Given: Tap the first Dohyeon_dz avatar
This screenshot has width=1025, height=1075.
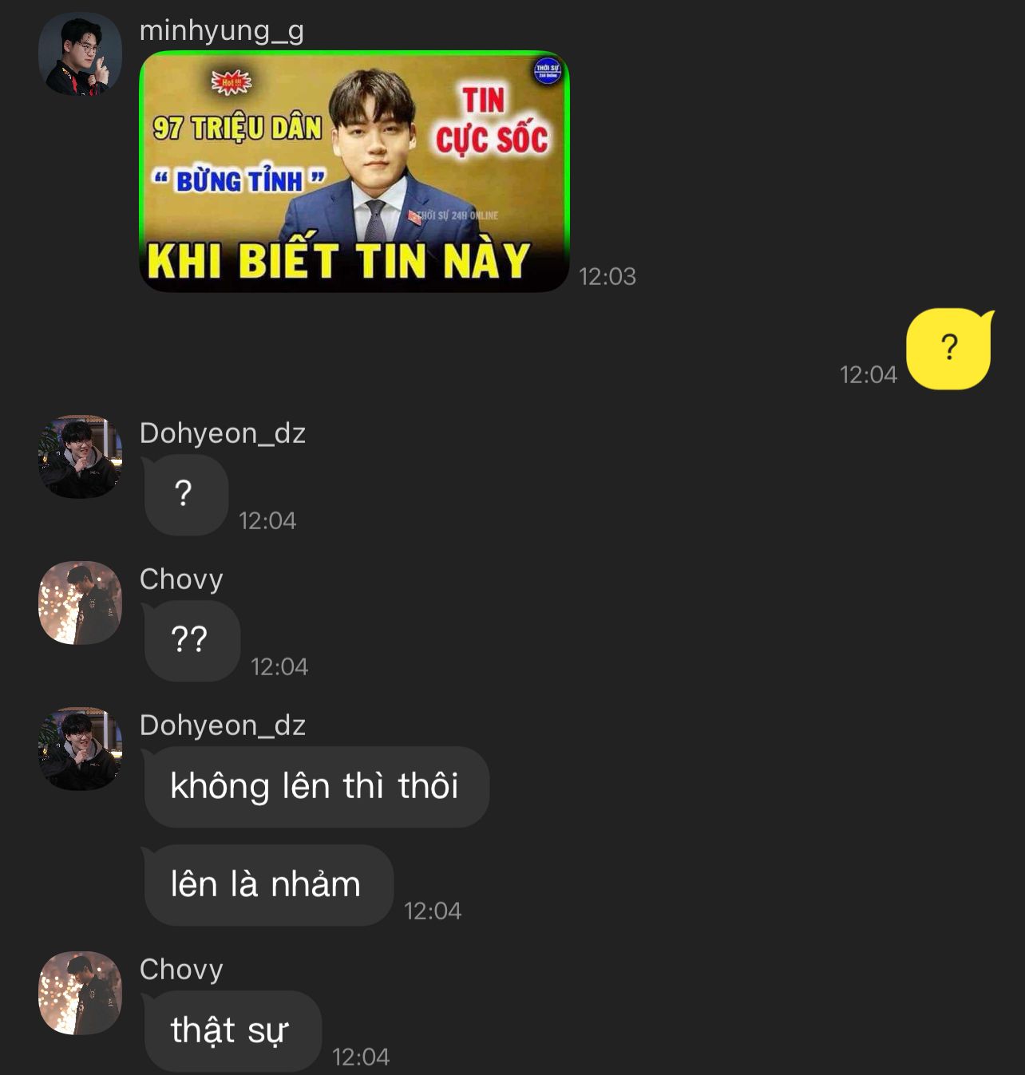Looking at the screenshot, I should 80,456.
